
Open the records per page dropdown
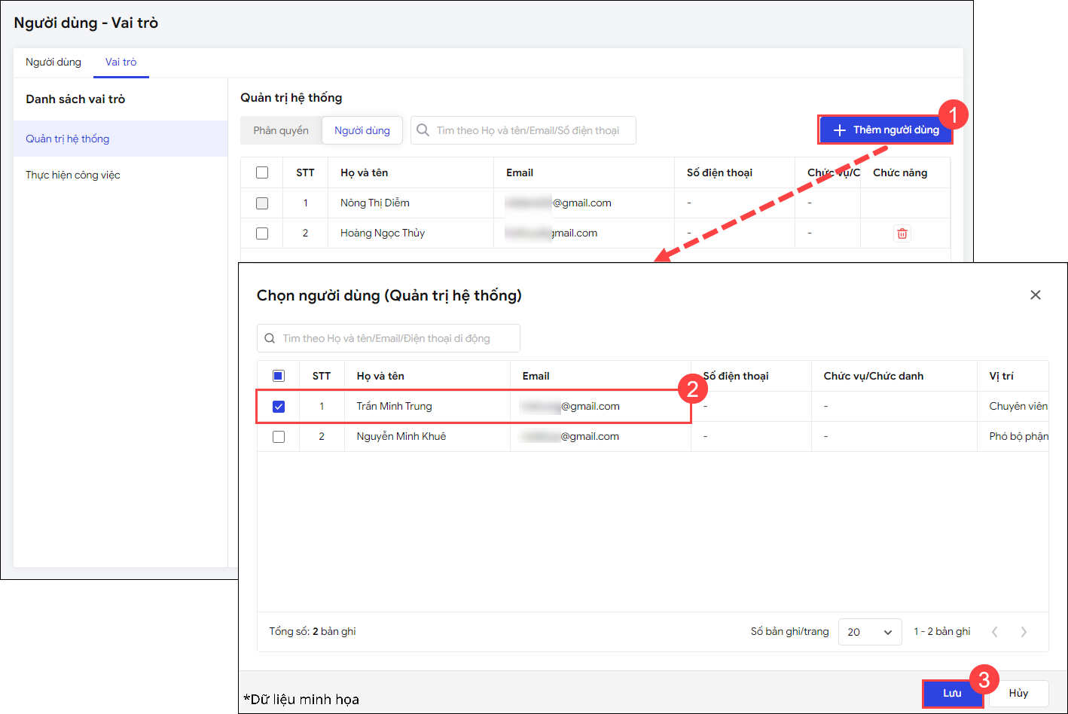point(870,632)
